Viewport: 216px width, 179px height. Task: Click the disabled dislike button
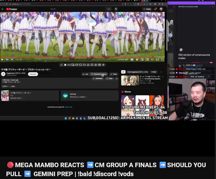(x=99, y=74)
